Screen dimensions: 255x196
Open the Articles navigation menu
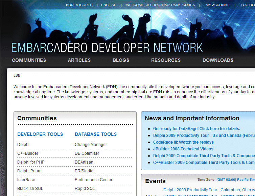tap(79, 60)
